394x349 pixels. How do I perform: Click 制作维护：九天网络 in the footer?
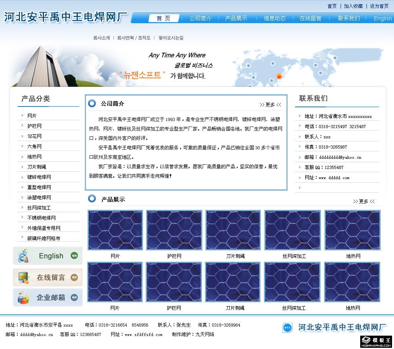193,334
